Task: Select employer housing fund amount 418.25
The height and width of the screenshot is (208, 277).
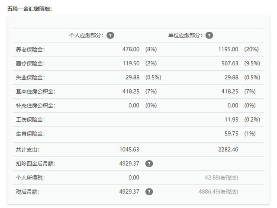Action: [x=230, y=91]
